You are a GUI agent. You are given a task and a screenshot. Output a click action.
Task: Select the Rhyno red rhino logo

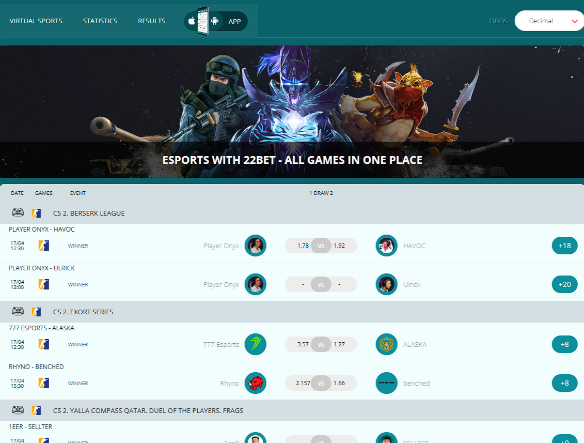(x=256, y=383)
